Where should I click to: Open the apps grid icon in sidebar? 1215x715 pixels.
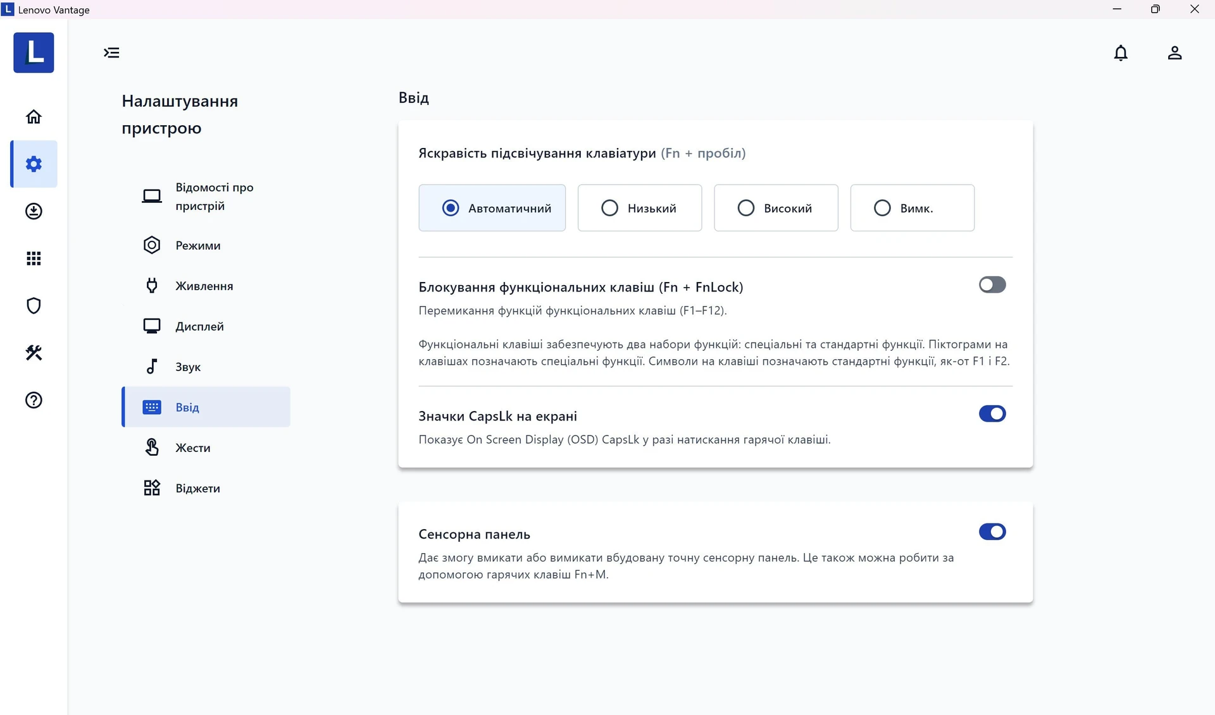coord(34,258)
